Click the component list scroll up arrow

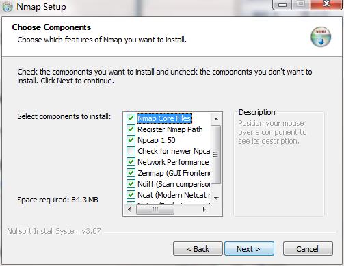point(216,119)
